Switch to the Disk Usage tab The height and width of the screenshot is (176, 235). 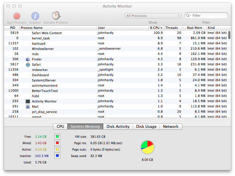coord(146,126)
